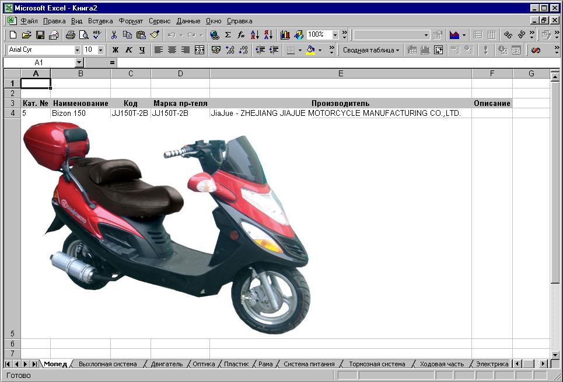
Task: Switch to the Тормозная система sheet tab
Action: 377,364
